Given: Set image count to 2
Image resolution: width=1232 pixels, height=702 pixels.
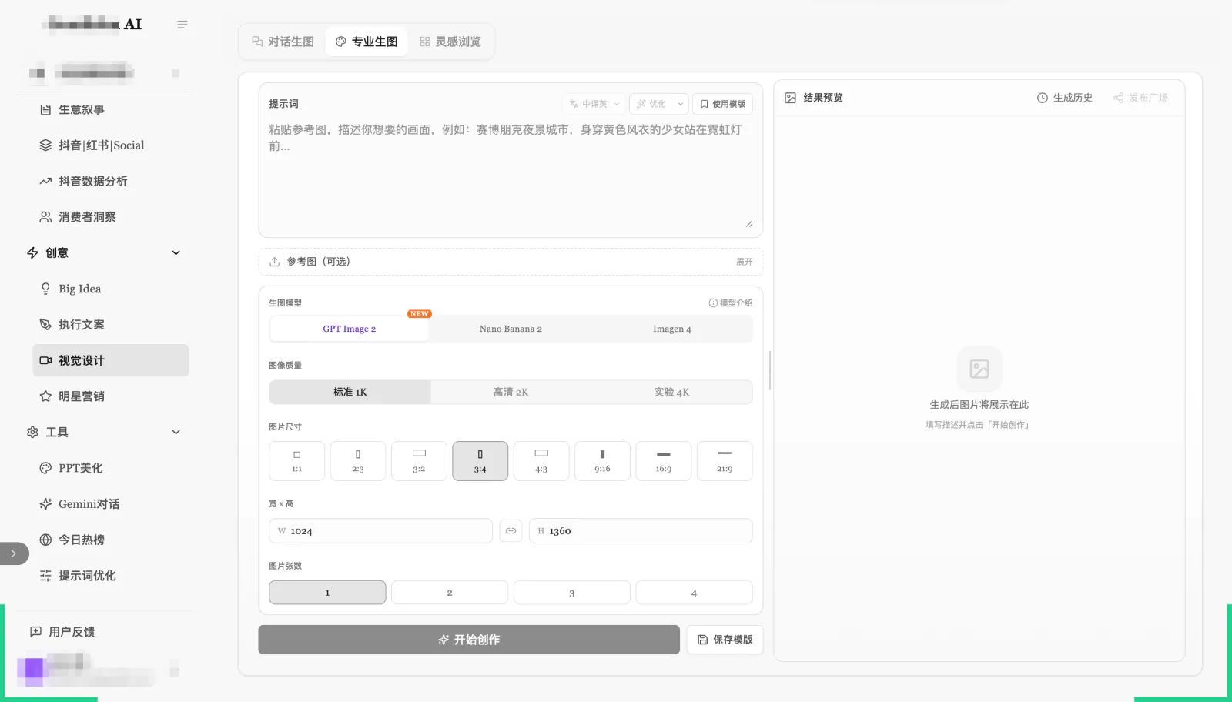Looking at the screenshot, I should coord(450,593).
